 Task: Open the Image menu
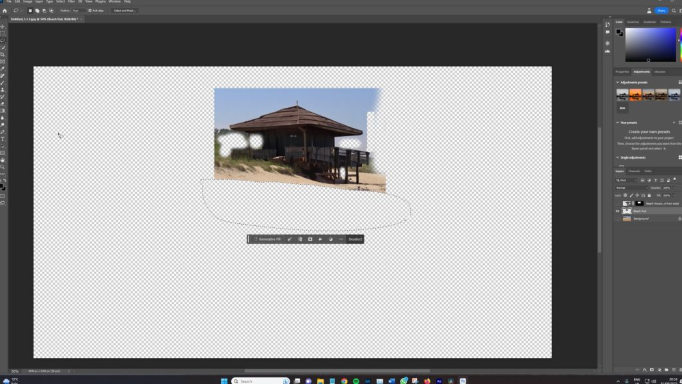pyautogui.click(x=28, y=2)
